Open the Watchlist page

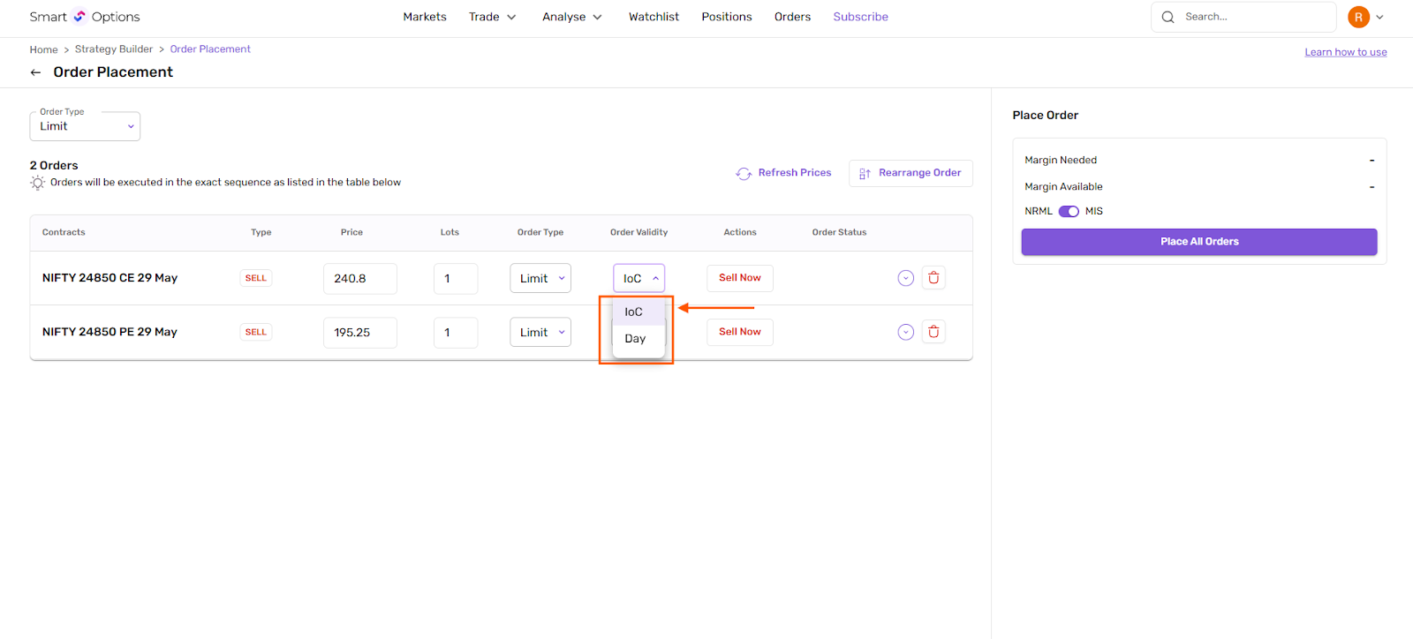654,17
